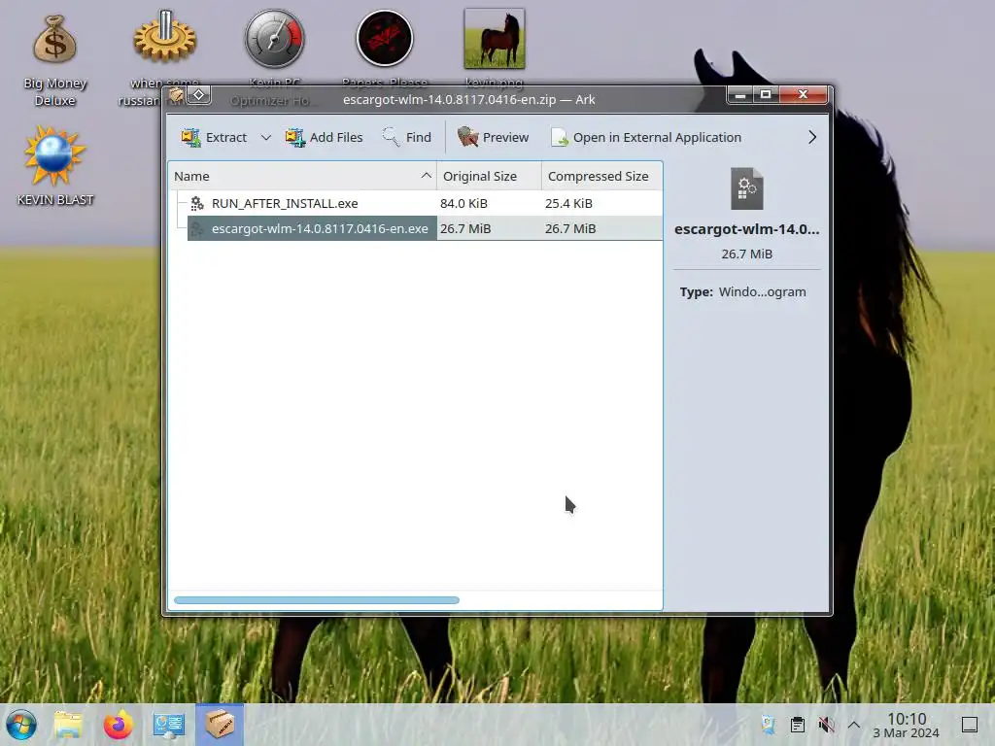Click the network tray icon

click(x=769, y=725)
